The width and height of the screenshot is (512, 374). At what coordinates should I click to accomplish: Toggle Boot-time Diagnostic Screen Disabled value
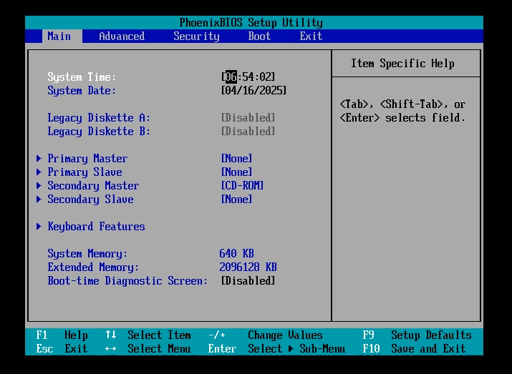(248, 280)
